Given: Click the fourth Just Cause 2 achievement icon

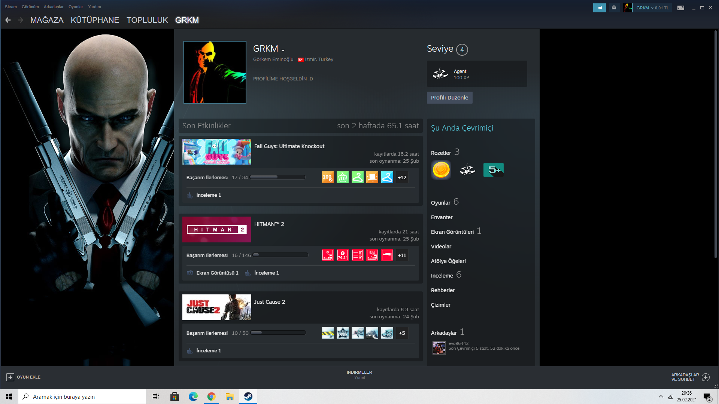Looking at the screenshot, I should coord(372,333).
